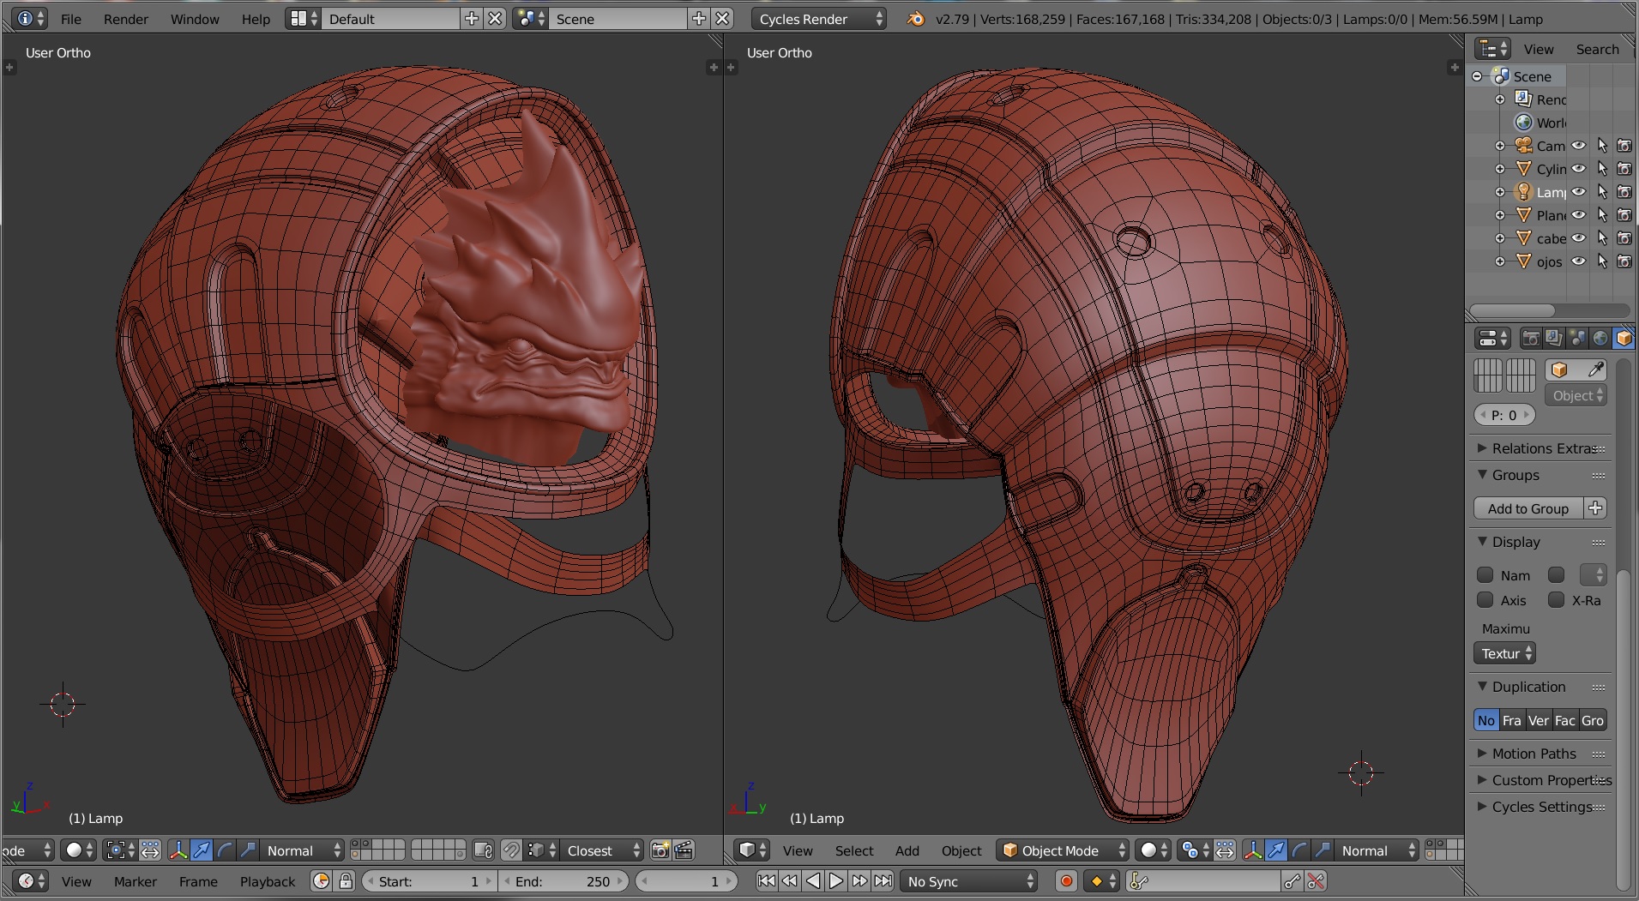Open the Render menu in top bar

[125, 19]
